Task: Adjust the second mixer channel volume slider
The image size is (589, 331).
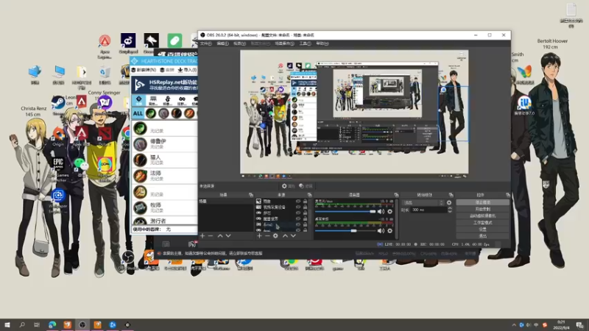Action: [x=345, y=231]
